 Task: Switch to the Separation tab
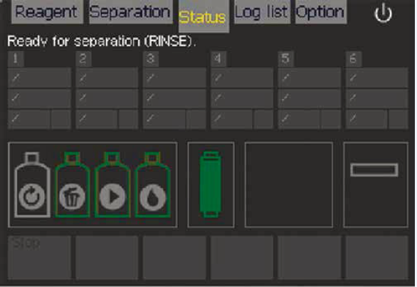pyautogui.click(x=130, y=11)
